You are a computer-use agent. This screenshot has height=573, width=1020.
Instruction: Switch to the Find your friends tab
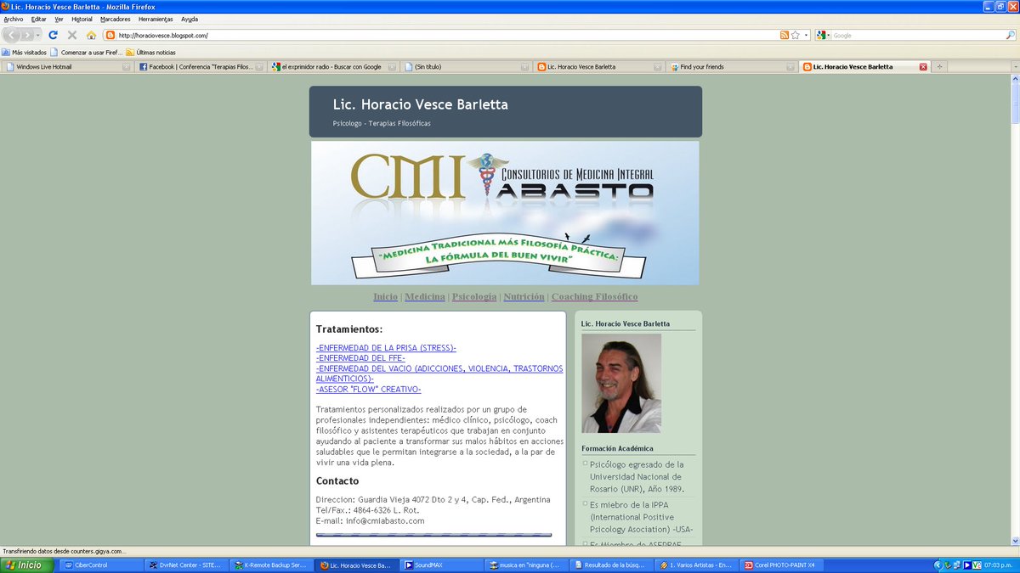pyautogui.click(x=731, y=66)
